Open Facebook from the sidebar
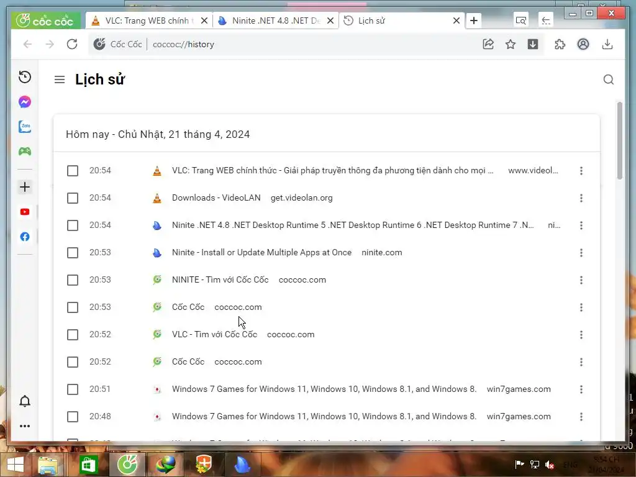 tap(25, 237)
